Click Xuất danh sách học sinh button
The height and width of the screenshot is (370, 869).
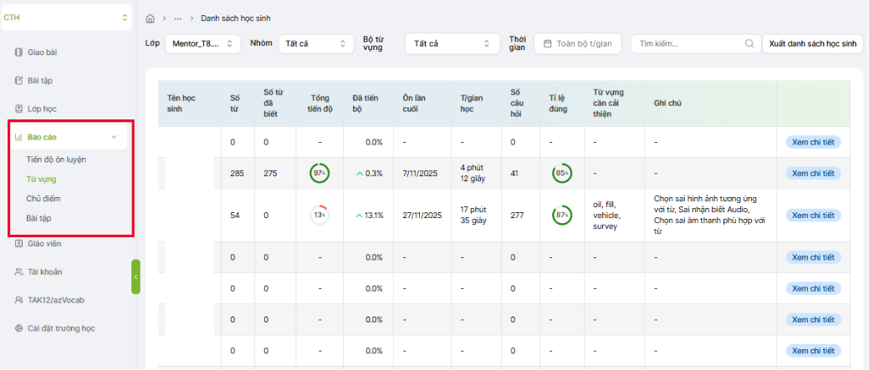click(812, 43)
